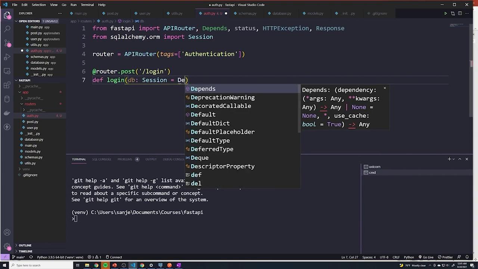Open the Go menu
The image size is (478, 269).
(64, 4)
